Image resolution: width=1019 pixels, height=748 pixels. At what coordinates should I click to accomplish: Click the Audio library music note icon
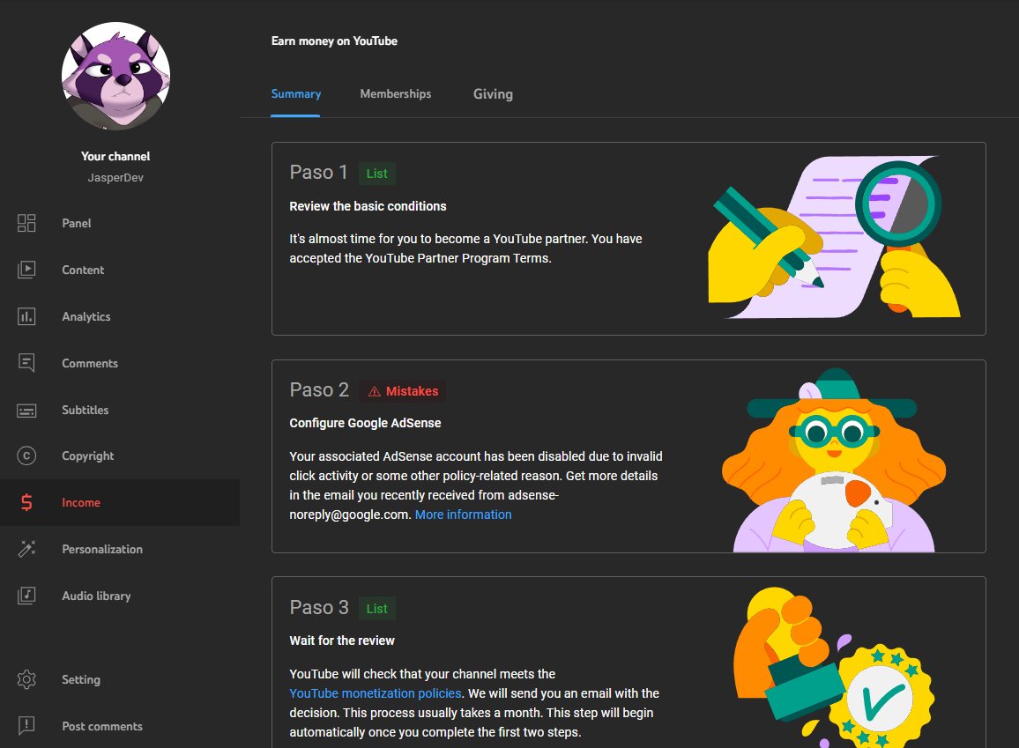tap(26, 596)
